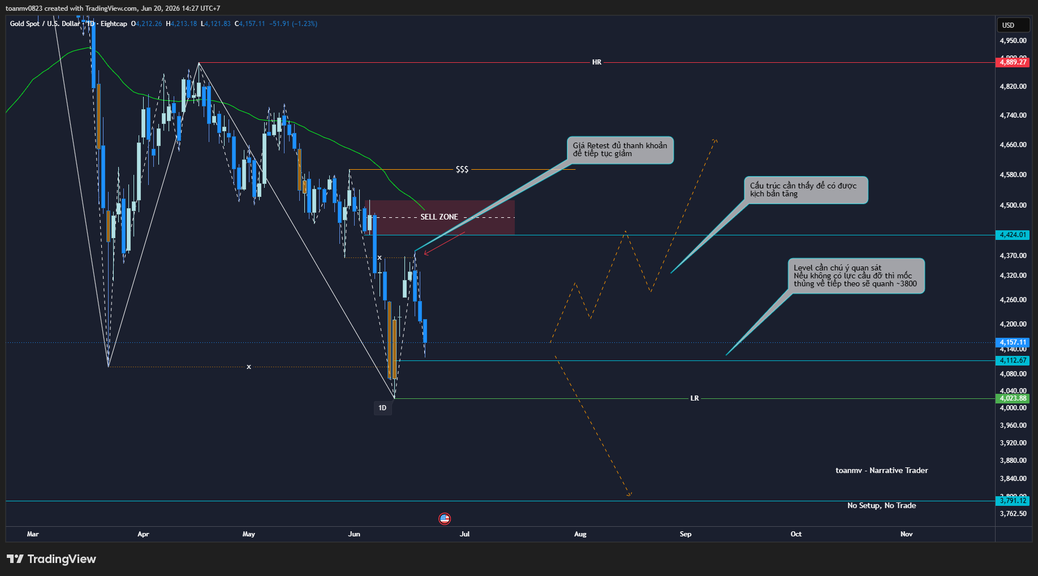Click the $$$ liquidity label
This screenshot has height=576, width=1038.
[x=462, y=170]
